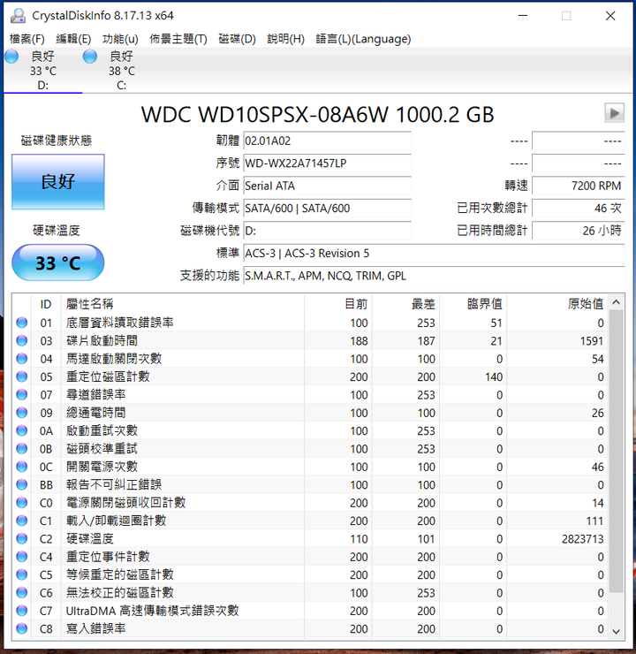The width and height of the screenshot is (636, 654).
Task: Click the status dot for ID C0
Action: pos(22,503)
